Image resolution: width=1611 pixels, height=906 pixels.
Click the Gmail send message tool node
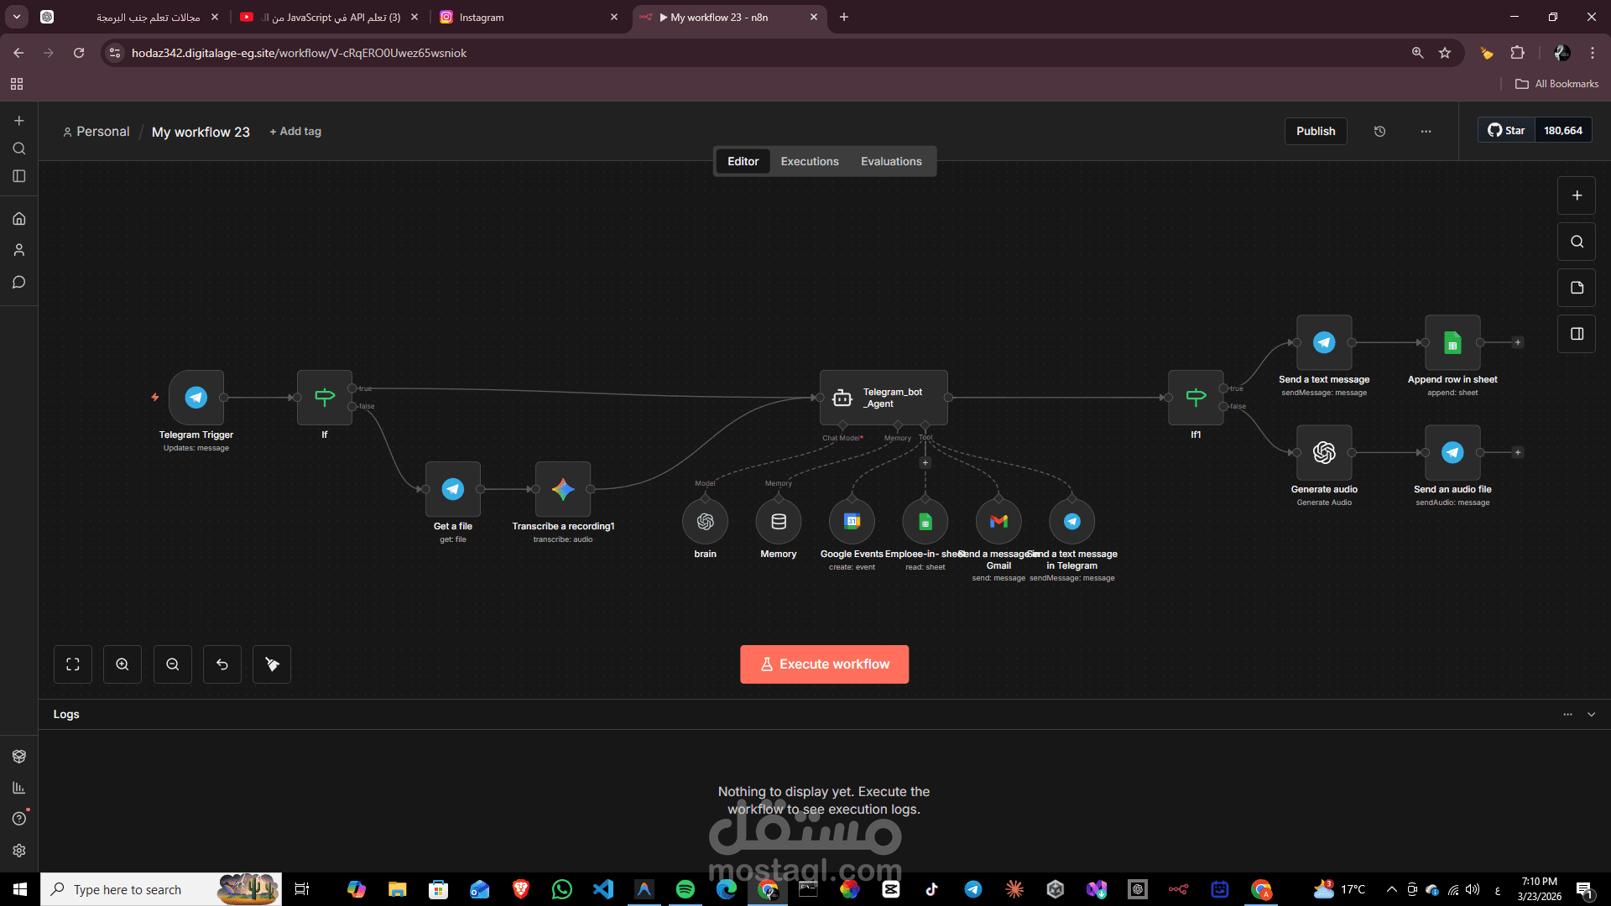(x=998, y=521)
